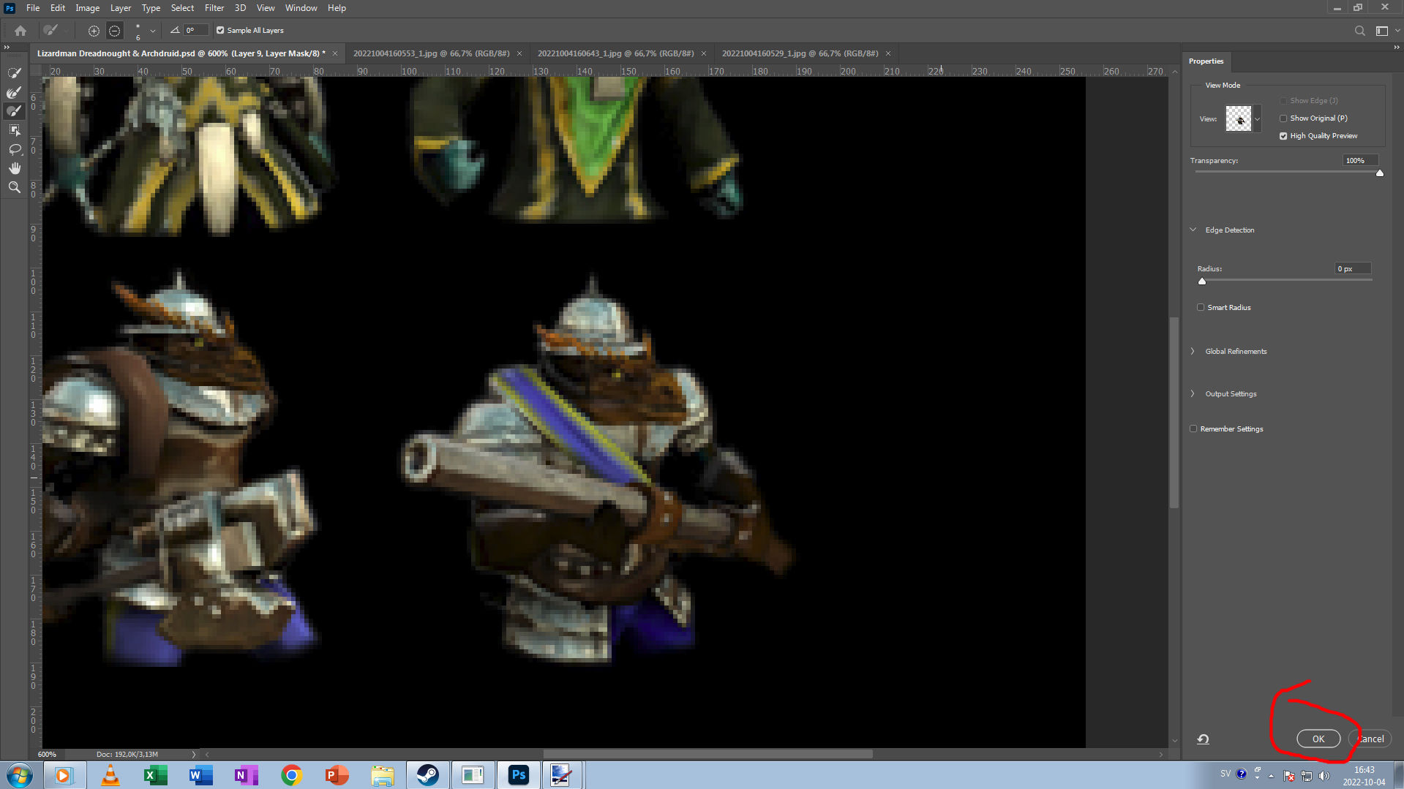The image size is (1404, 789).
Task: Click the brush angle icon
Action: click(x=175, y=30)
